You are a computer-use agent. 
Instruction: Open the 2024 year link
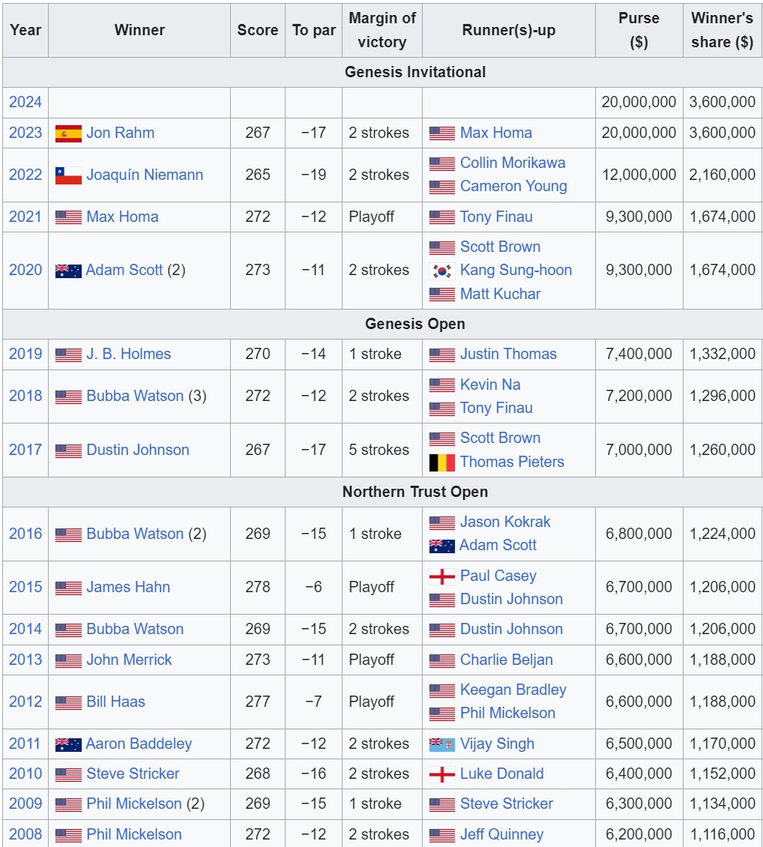(25, 102)
